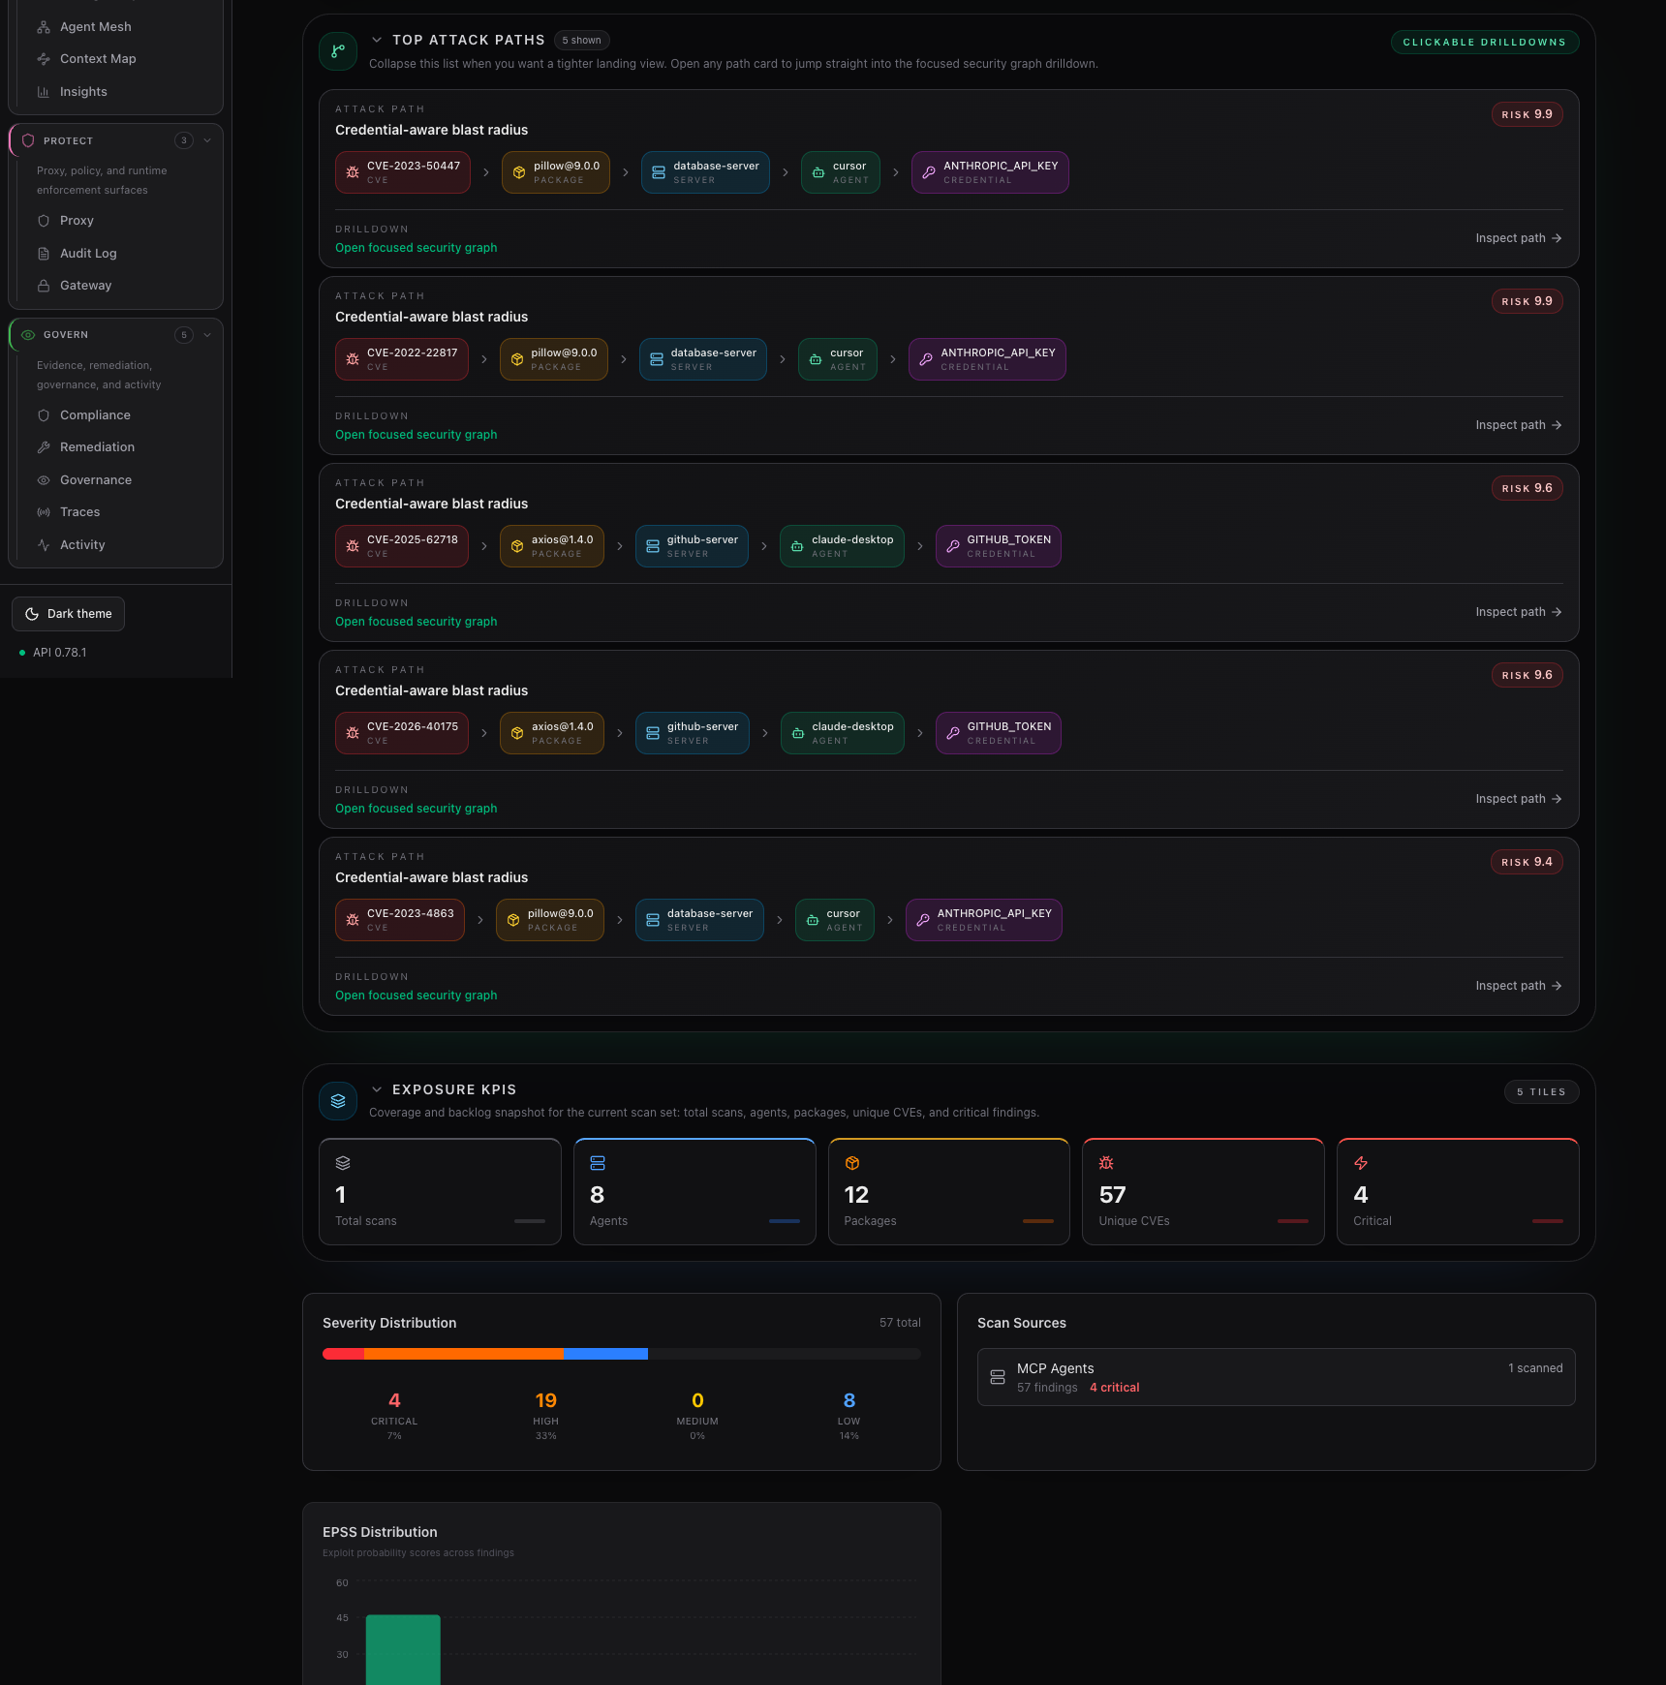Click the server icon beside MCP Agents
The width and height of the screenshot is (1666, 1685).
[998, 1376]
